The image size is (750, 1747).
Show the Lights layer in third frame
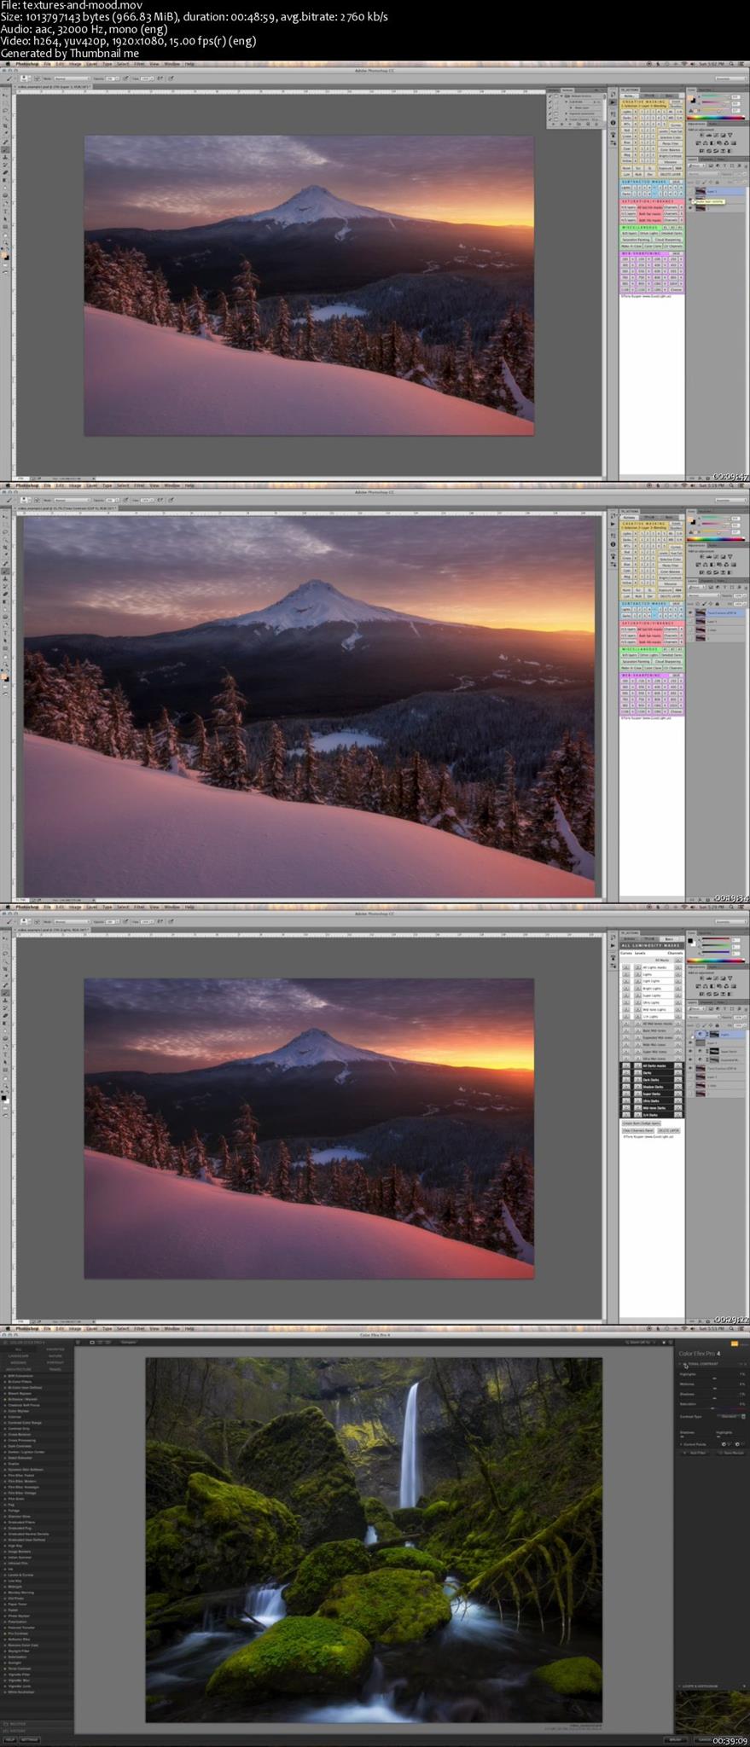coord(690,1034)
